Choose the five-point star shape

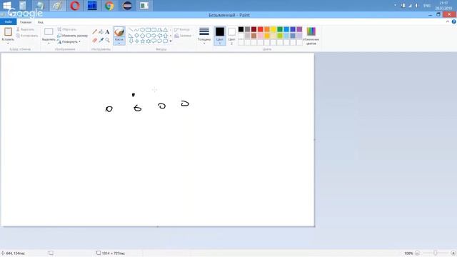pyautogui.click(x=143, y=41)
